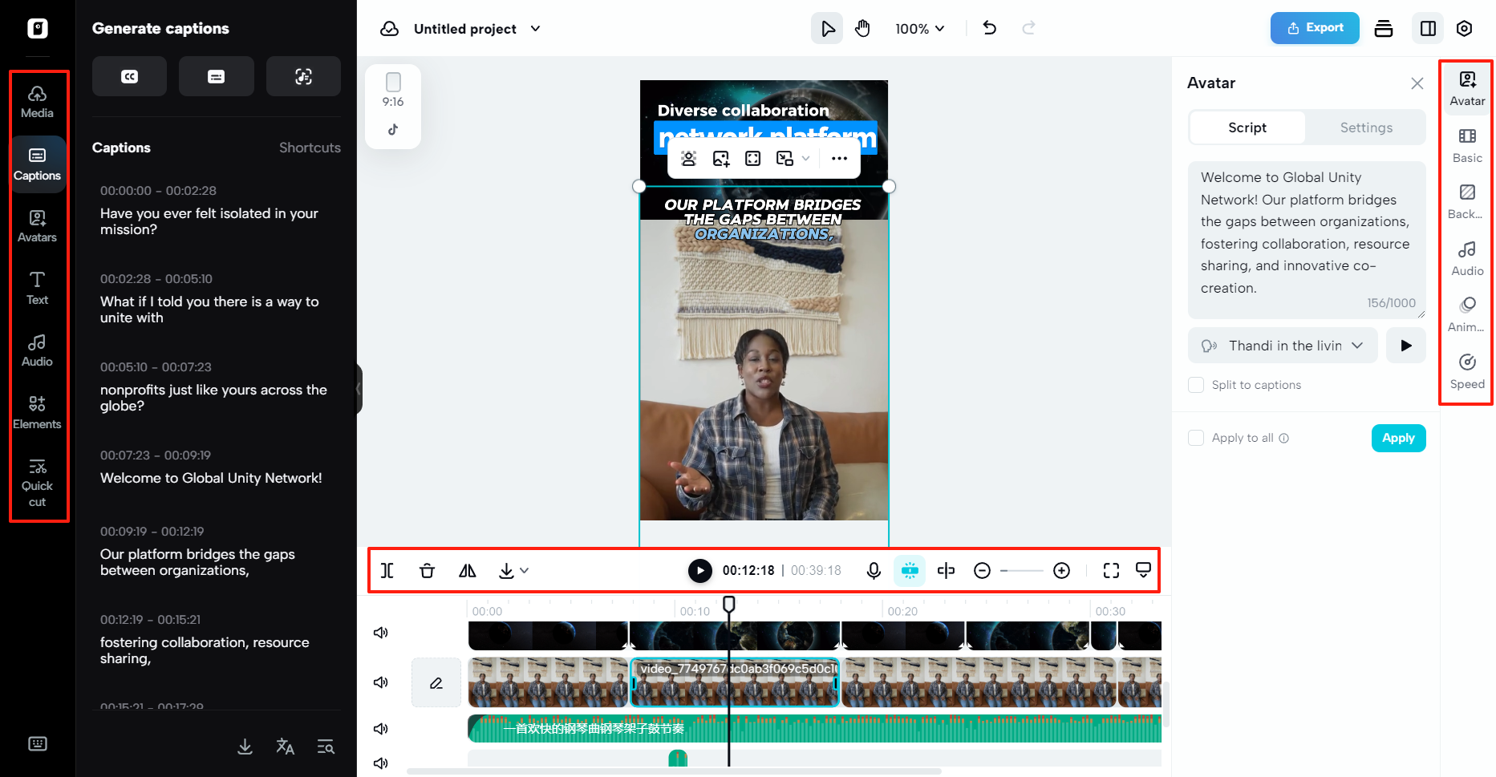Edit the avatar script text field
This screenshot has height=777, width=1496.
click(x=1307, y=240)
